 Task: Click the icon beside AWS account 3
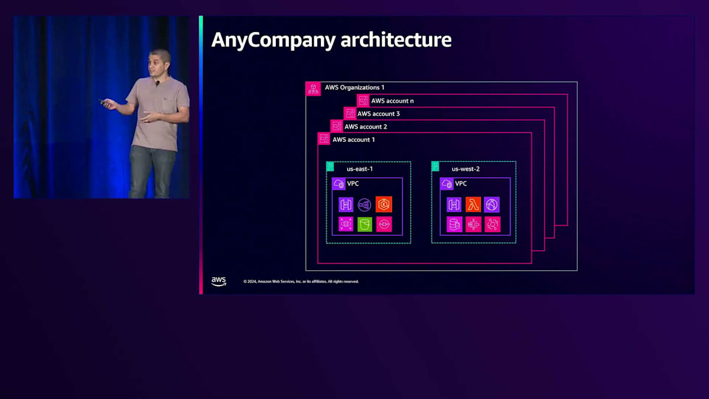350,113
